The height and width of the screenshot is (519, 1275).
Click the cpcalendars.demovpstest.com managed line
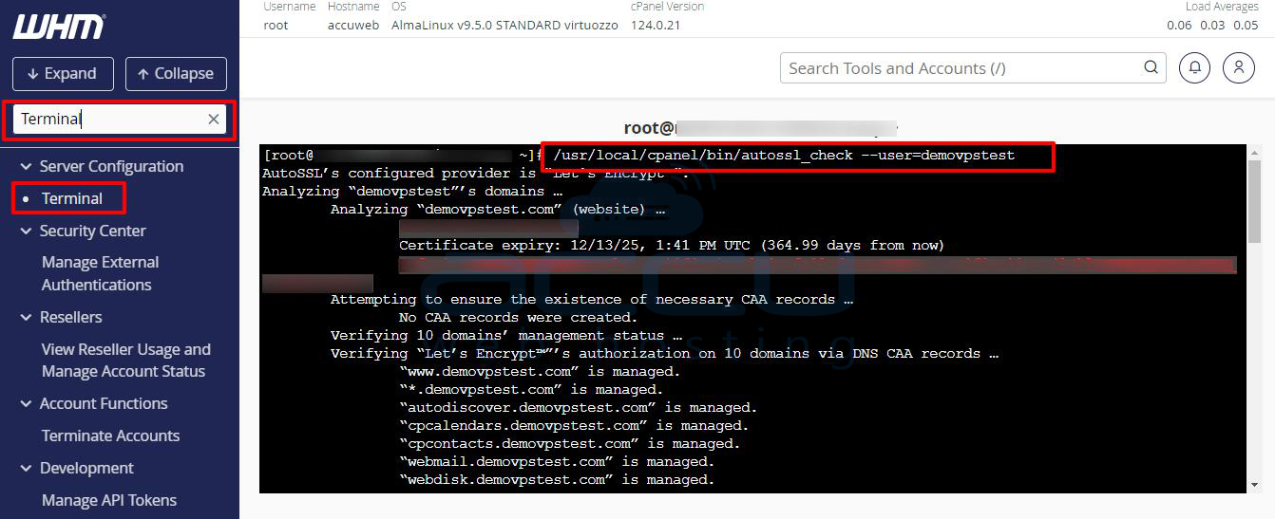(573, 425)
